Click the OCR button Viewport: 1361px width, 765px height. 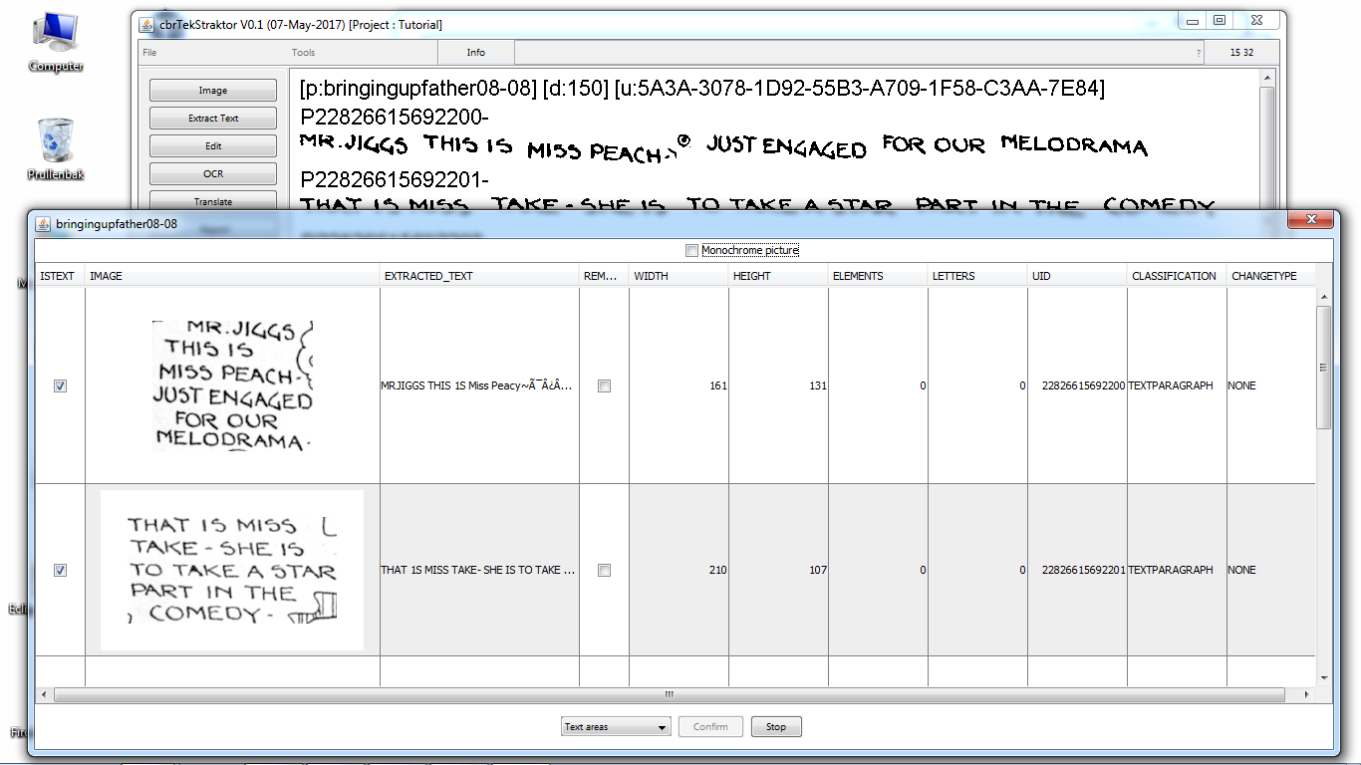(213, 174)
